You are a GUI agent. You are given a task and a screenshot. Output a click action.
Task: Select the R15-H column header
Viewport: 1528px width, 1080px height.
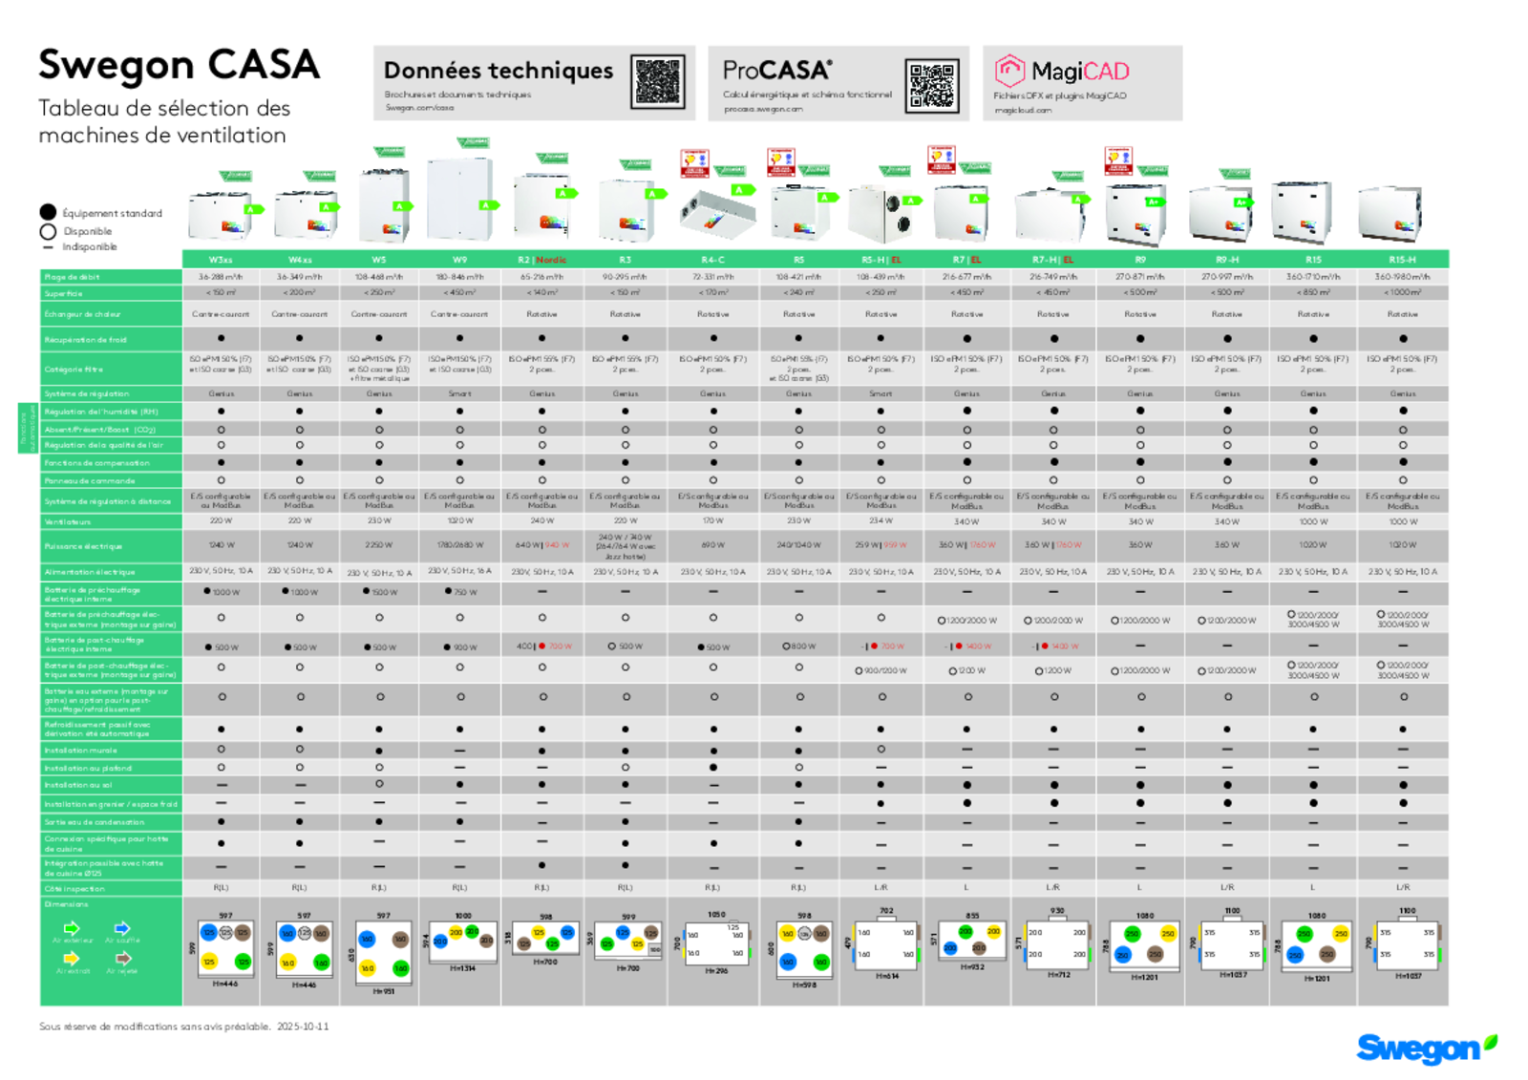click(x=1403, y=260)
